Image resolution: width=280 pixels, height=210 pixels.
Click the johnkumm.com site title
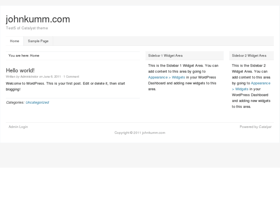coord(38,19)
